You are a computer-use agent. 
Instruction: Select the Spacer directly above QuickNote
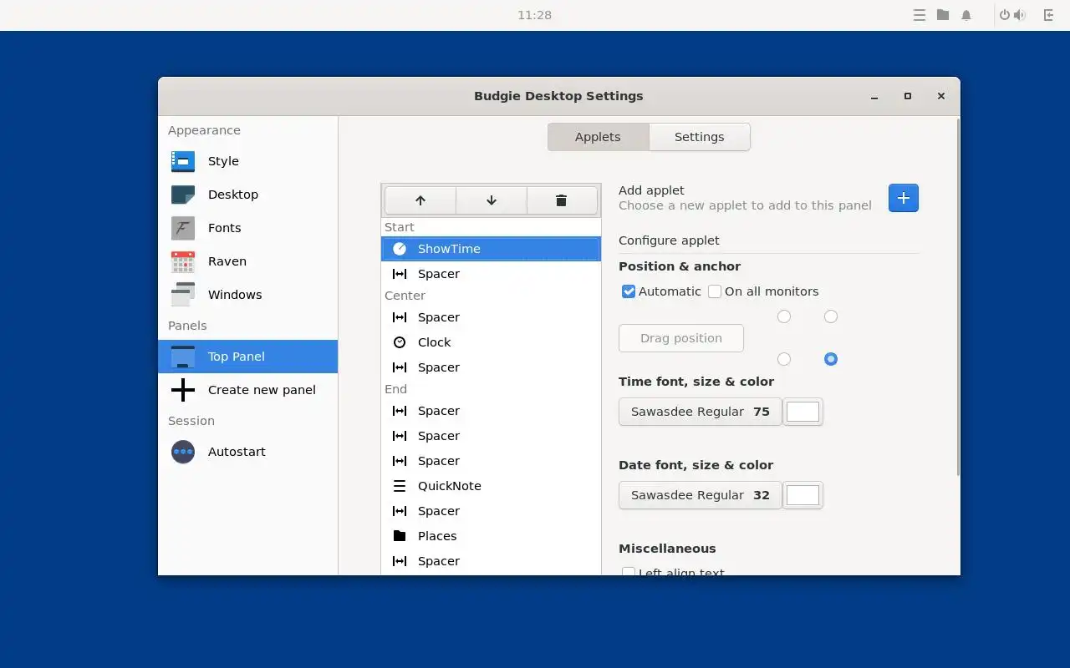point(491,461)
